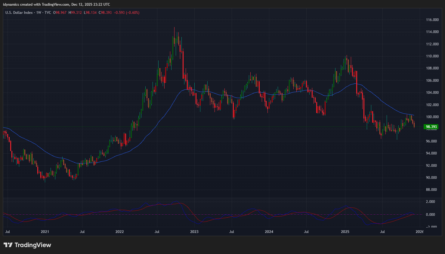Click the close value C98.393
This screenshot has width=445, height=254.
pos(105,13)
